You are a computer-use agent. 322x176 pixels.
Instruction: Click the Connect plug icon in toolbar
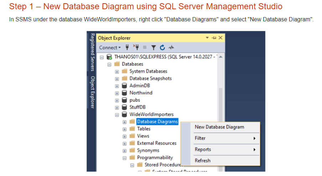tap(127, 48)
